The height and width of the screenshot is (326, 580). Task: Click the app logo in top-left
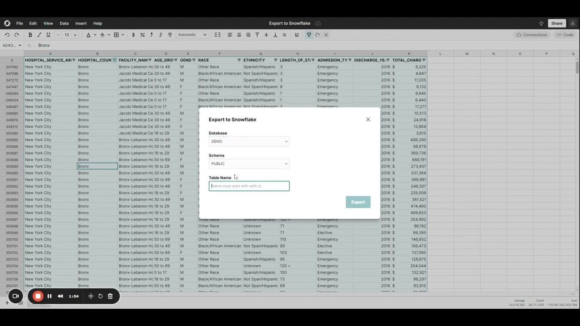[x=7, y=23]
